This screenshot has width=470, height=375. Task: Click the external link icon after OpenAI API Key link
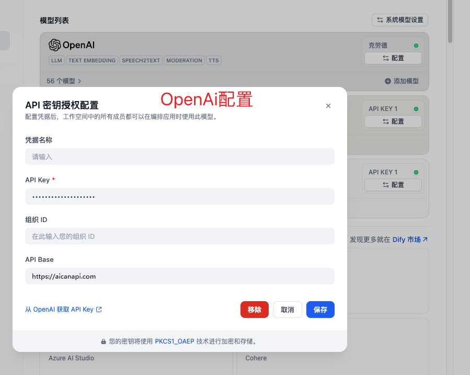click(x=100, y=309)
